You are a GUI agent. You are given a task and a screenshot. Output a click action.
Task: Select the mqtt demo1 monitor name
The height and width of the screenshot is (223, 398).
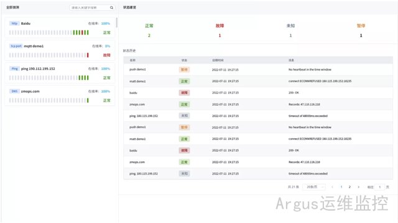34,46
